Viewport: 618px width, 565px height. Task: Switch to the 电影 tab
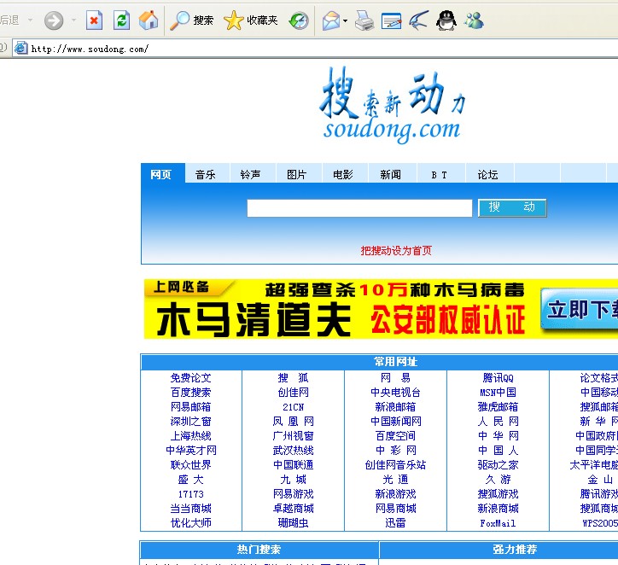click(x=343, y=174)
